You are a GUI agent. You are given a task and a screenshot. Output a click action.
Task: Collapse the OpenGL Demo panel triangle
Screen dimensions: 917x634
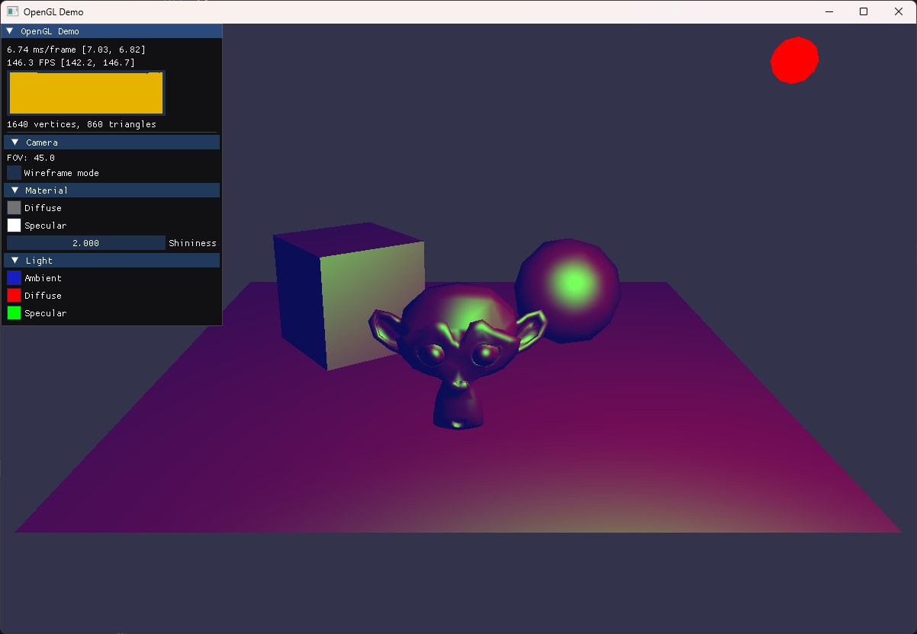click(10, 31)
